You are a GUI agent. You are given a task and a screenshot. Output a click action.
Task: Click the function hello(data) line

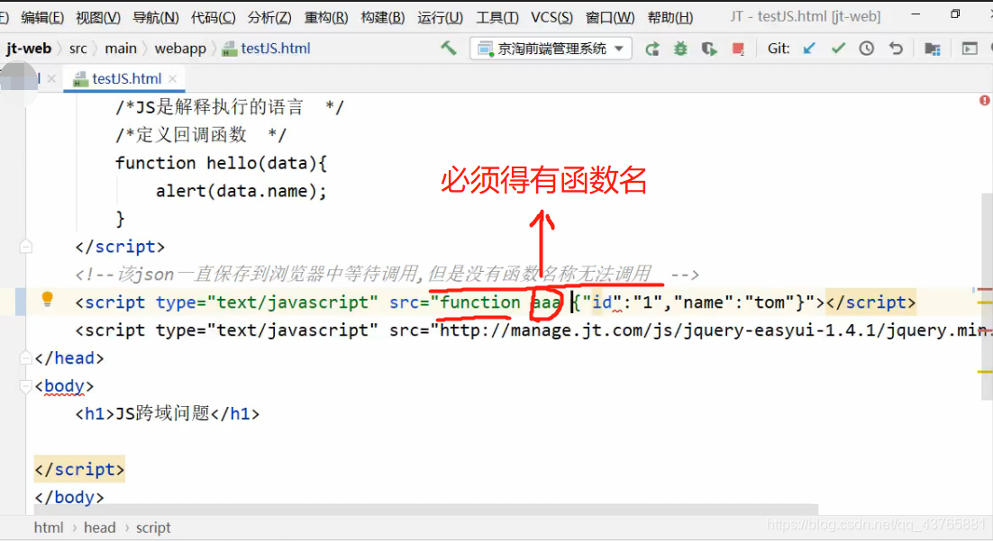tap(221, 163)
